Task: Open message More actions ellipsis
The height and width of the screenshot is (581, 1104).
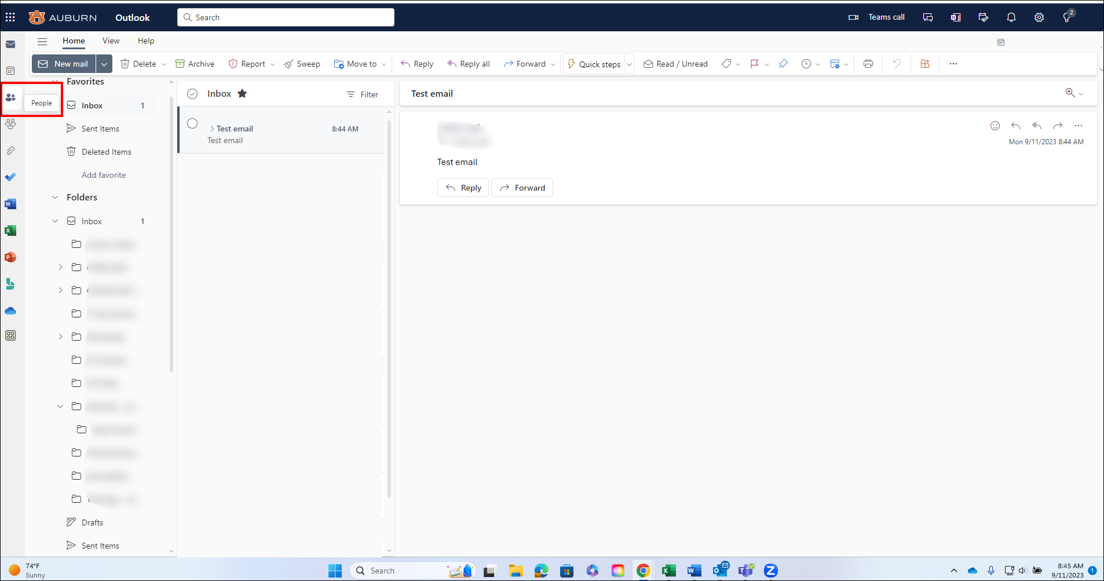Action: click(1079, 126)
